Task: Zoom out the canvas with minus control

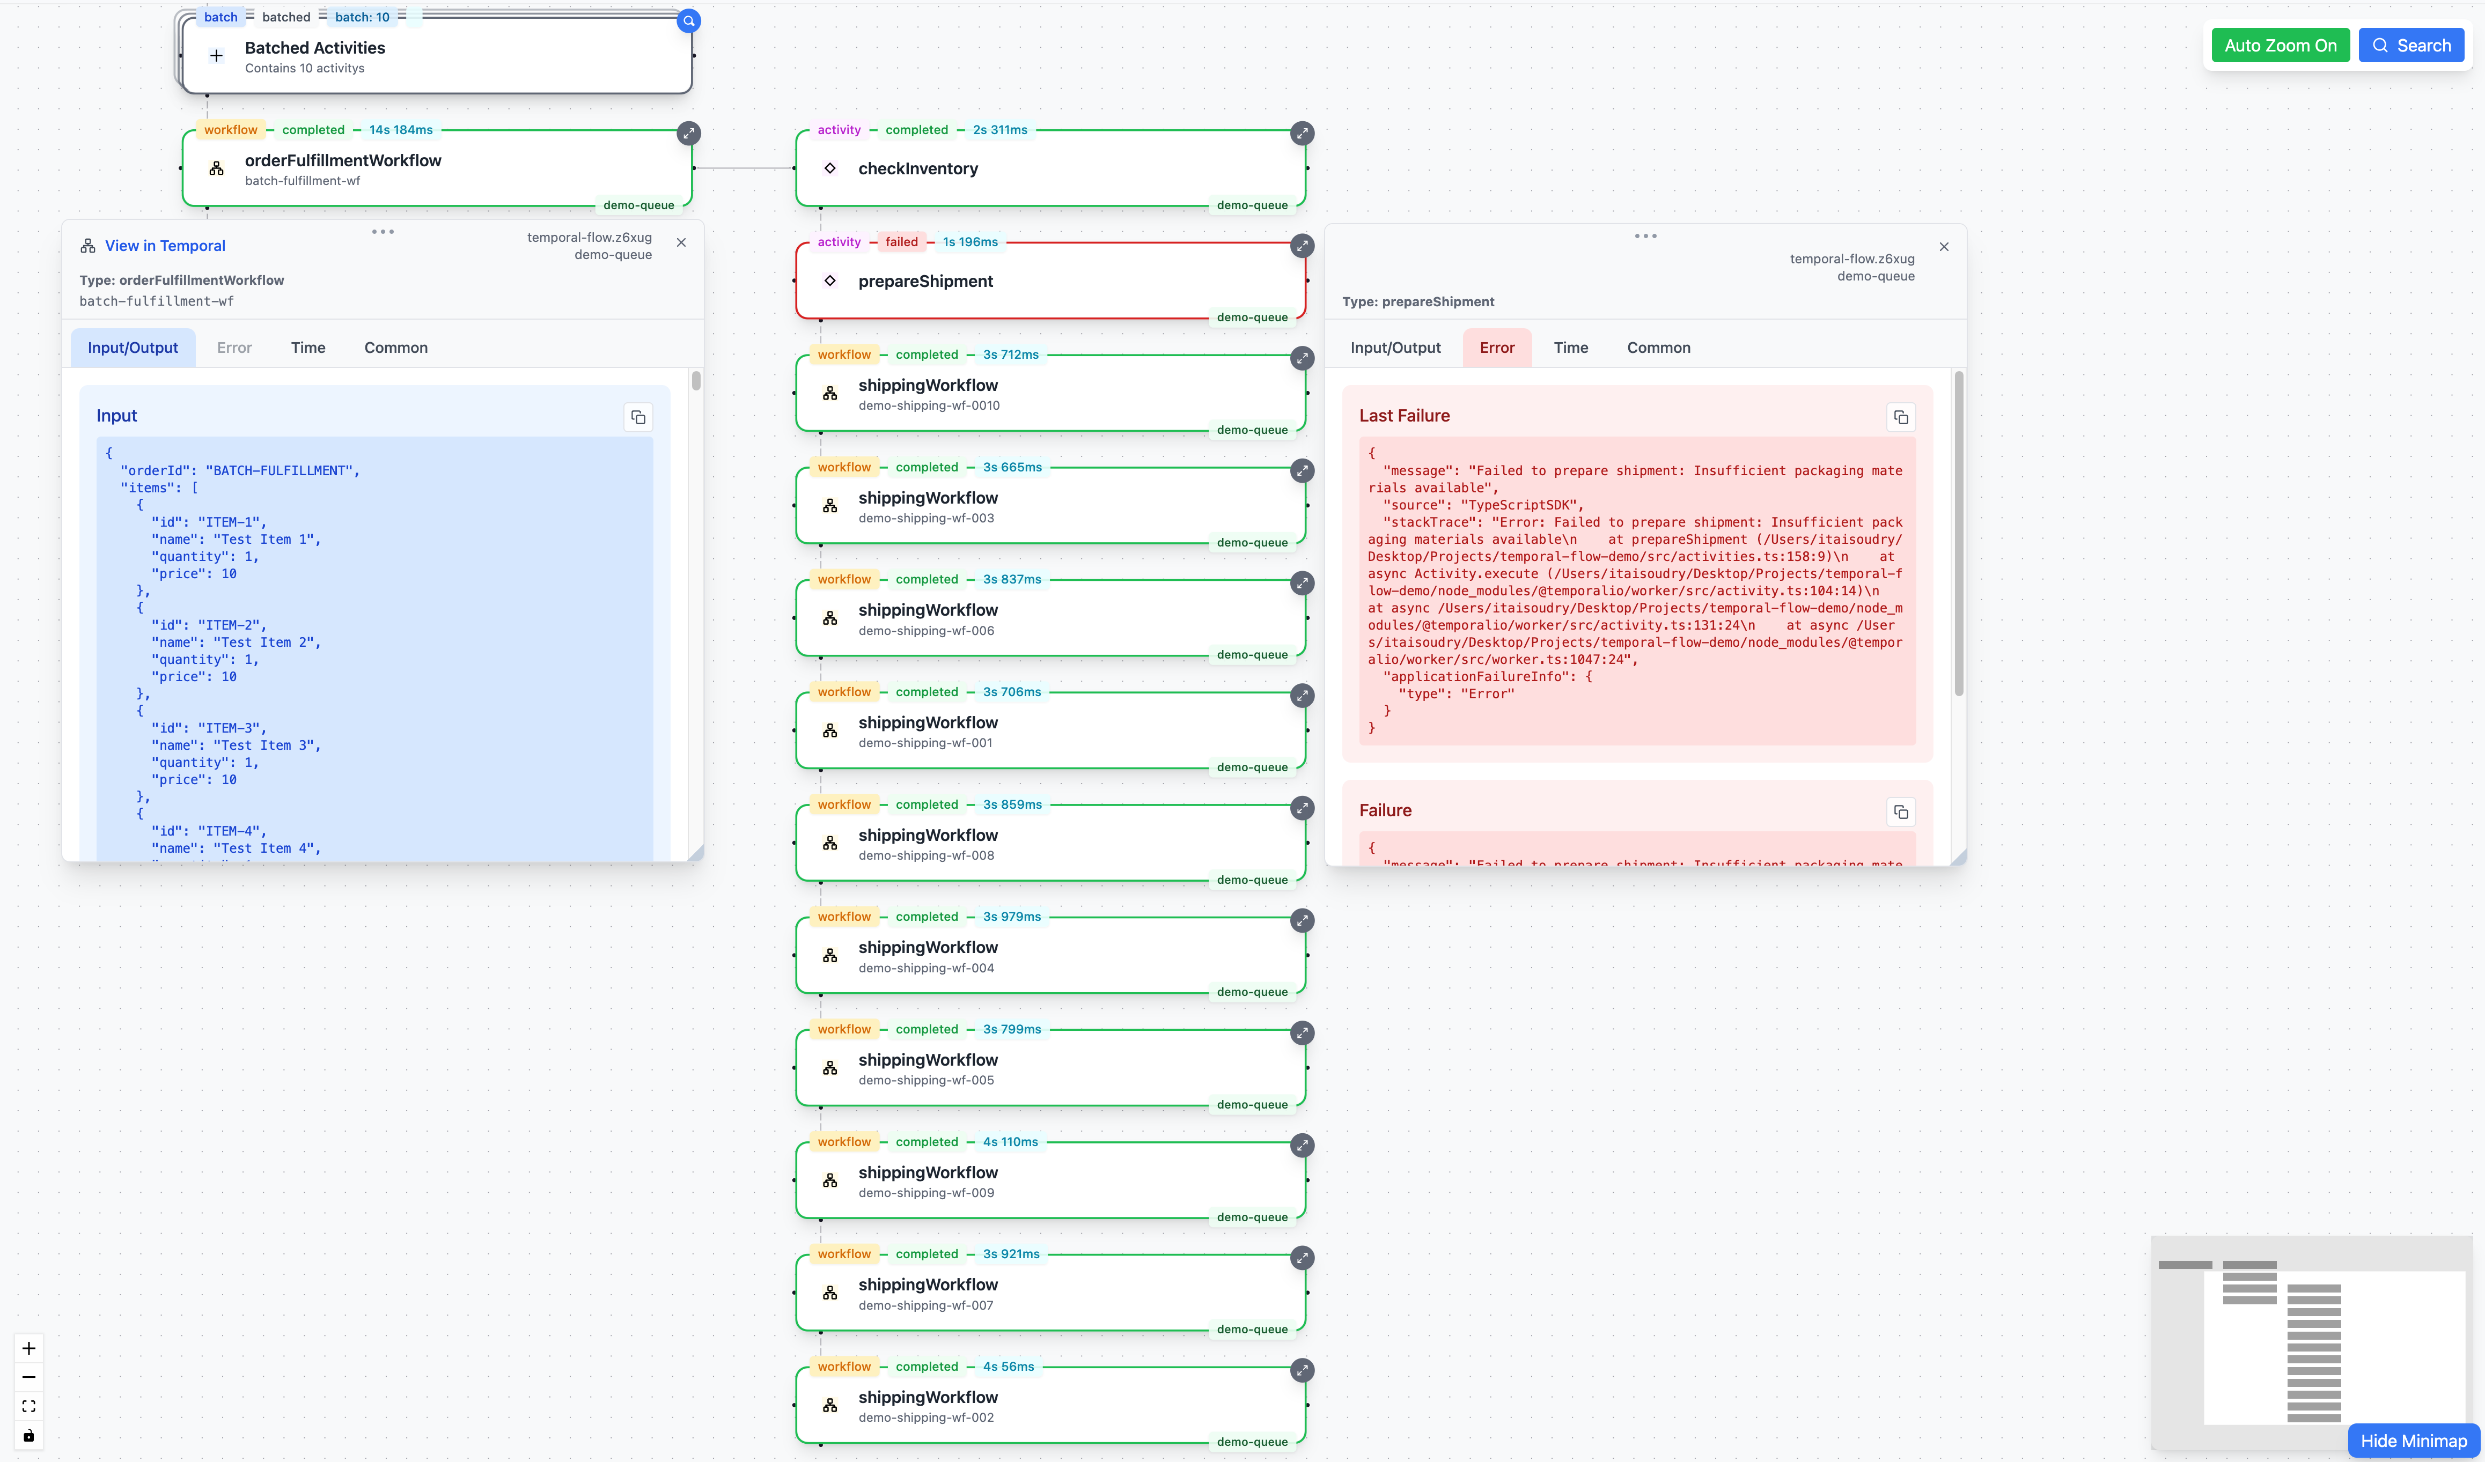Action: pos(28,1377)
